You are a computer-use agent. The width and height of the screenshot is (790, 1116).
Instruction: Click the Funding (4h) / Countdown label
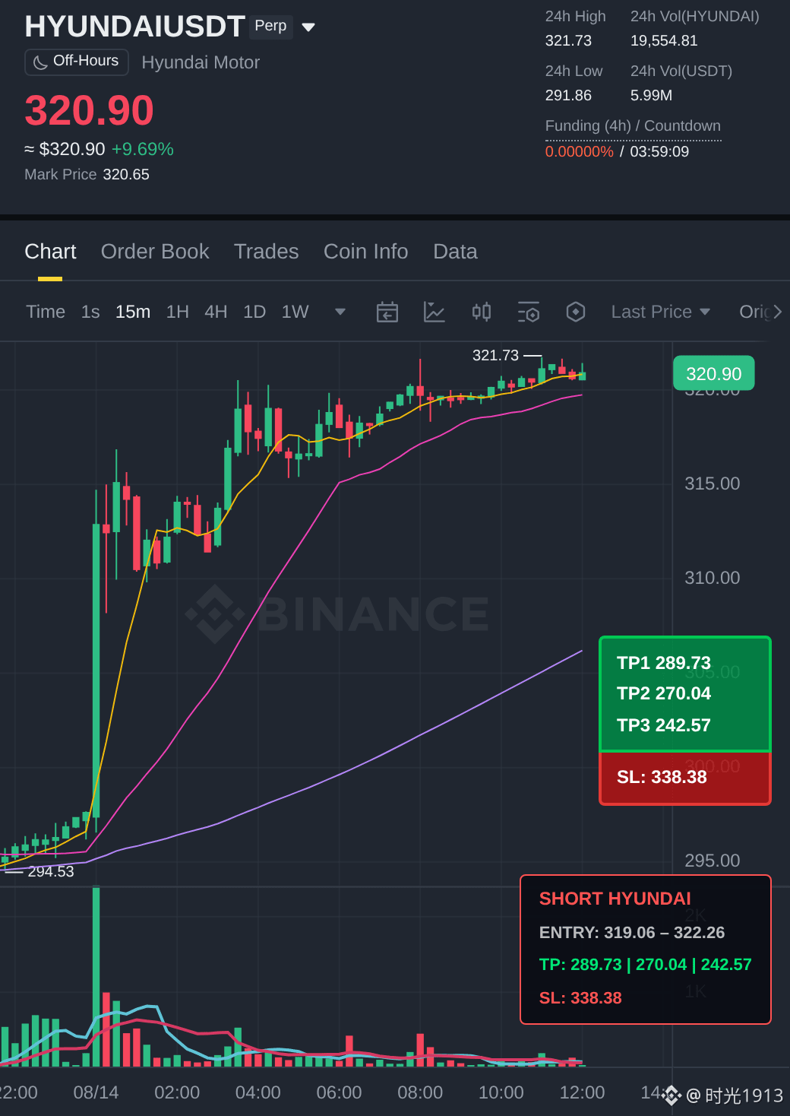point(633,126)
